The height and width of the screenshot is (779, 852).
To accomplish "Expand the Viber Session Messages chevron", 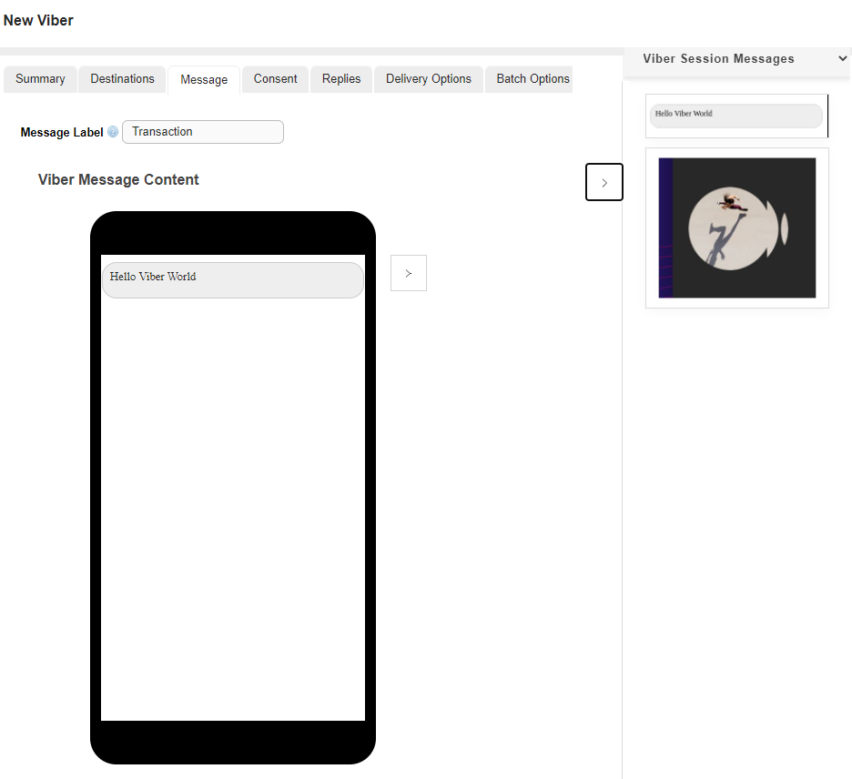I will [x=842, y=58].
